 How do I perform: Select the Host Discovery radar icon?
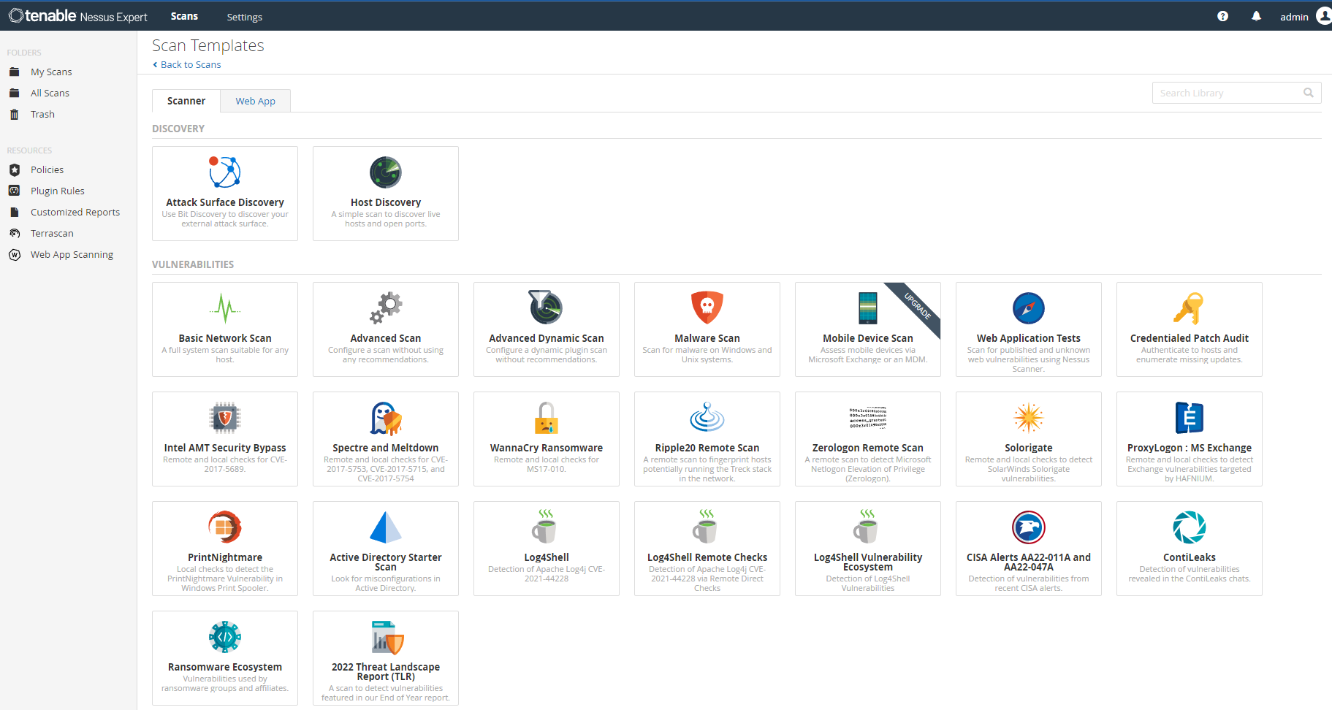click(385, 172)
